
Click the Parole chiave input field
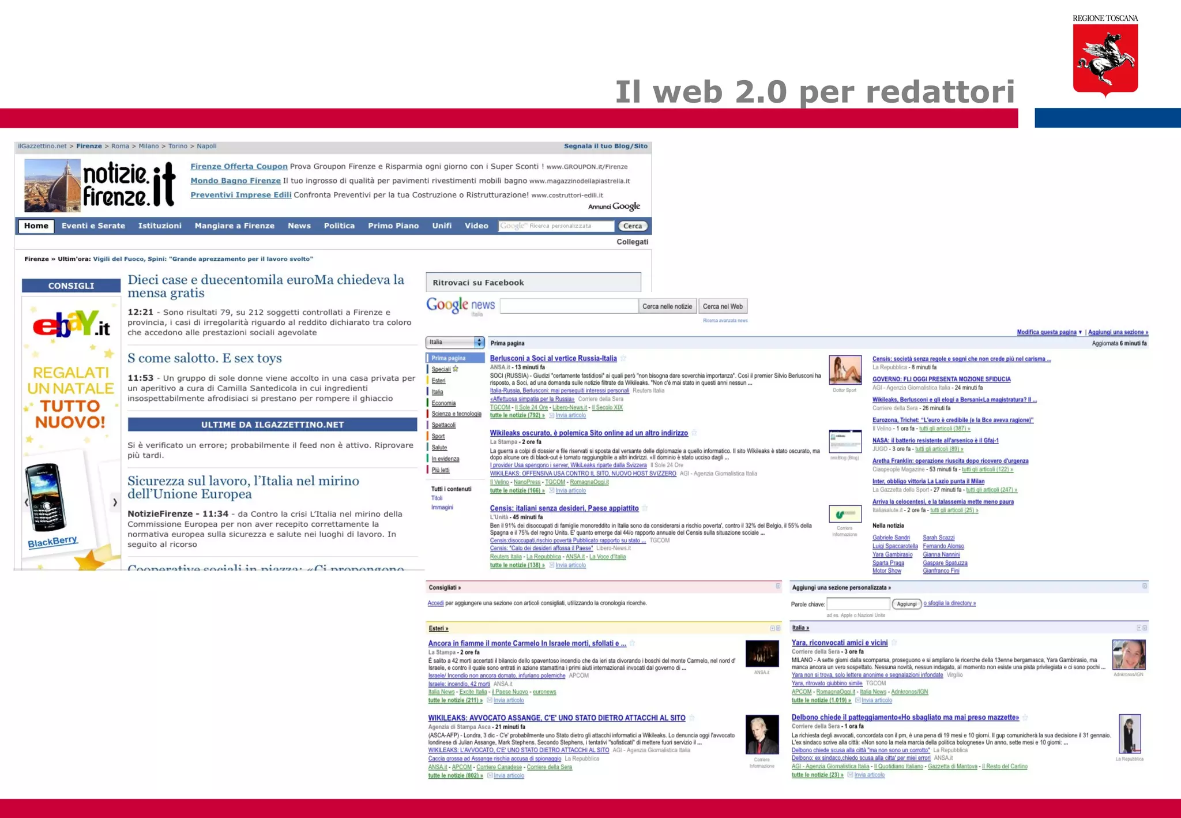pyautogui.click(x=858, y=604)
